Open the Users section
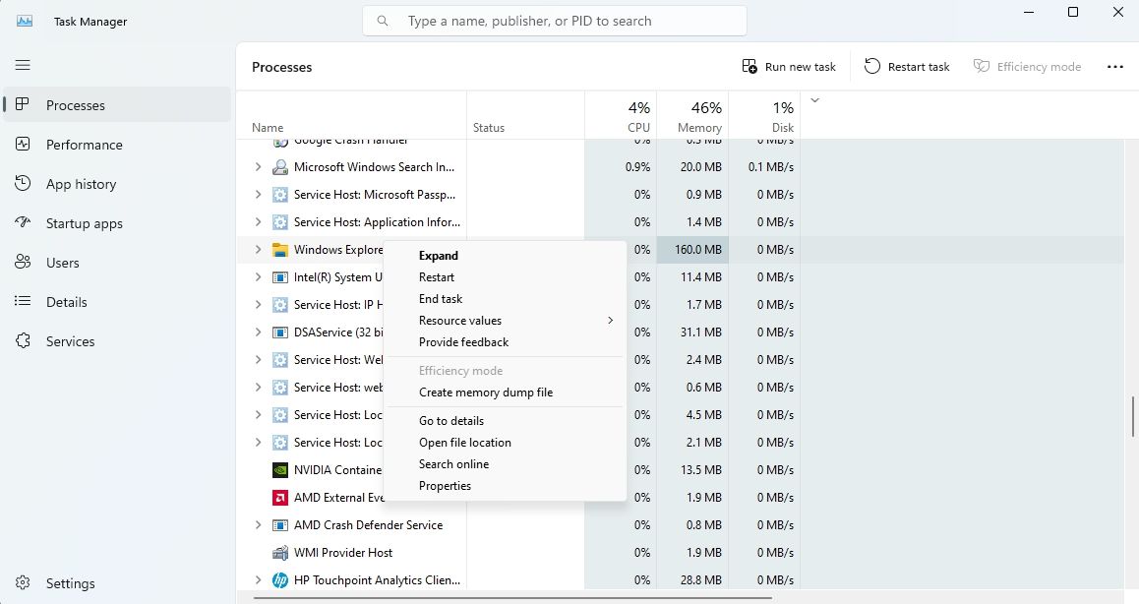This screenshot has height=604, width=1139. [63, 263]
